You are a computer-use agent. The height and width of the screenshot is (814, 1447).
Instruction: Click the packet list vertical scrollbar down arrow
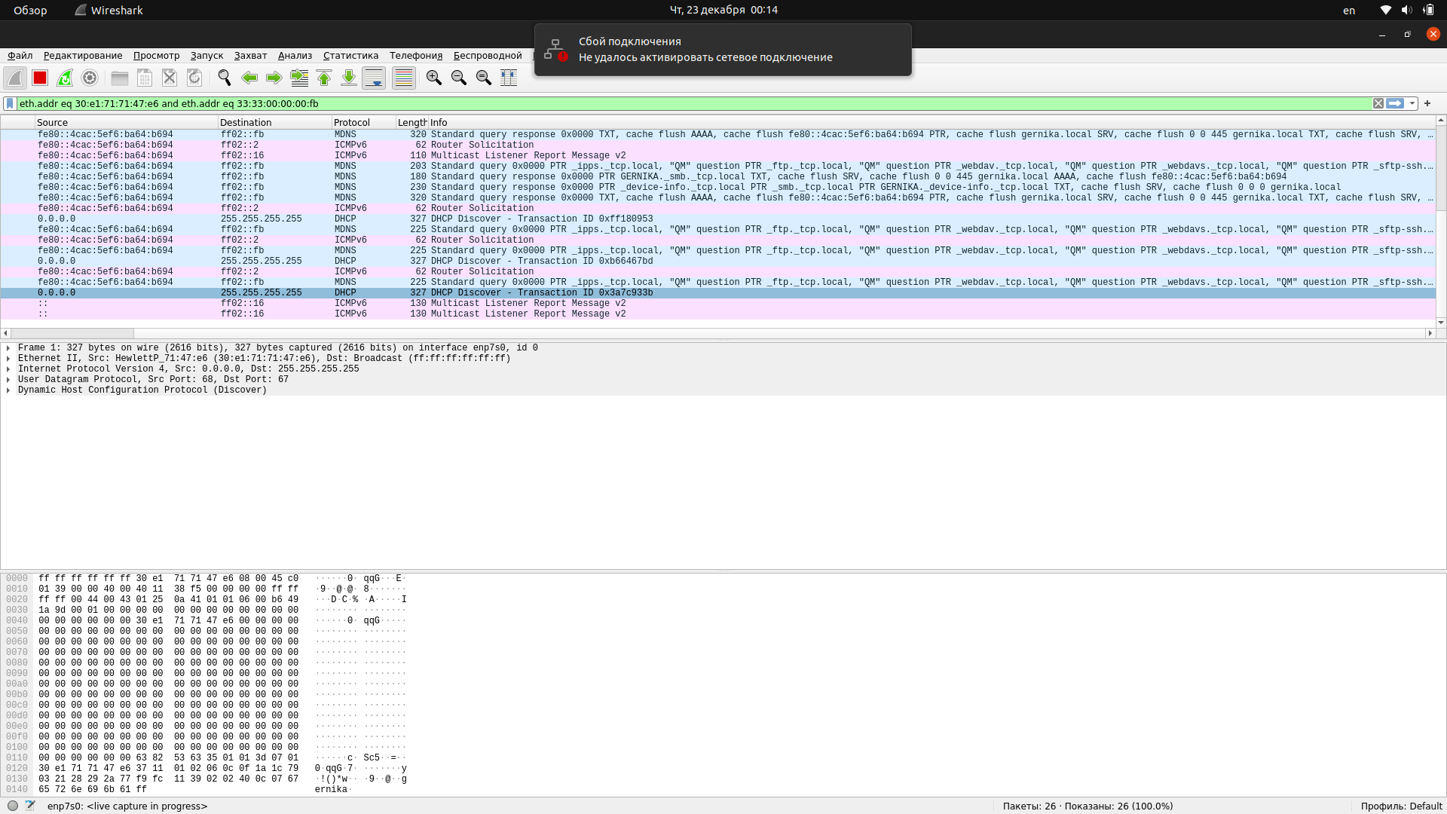pyautogui.click(x=1441, y=323)
